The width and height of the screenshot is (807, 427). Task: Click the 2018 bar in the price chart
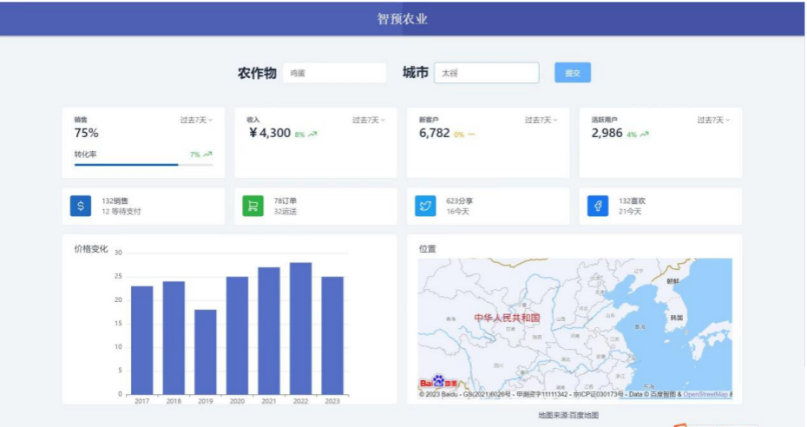174,338
